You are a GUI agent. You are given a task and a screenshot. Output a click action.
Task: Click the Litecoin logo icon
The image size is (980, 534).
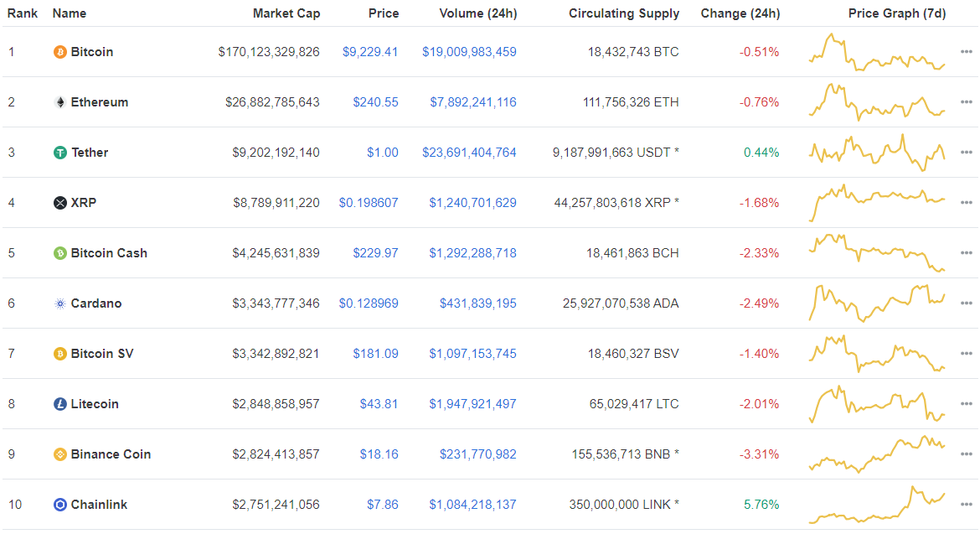coord(60,404)
